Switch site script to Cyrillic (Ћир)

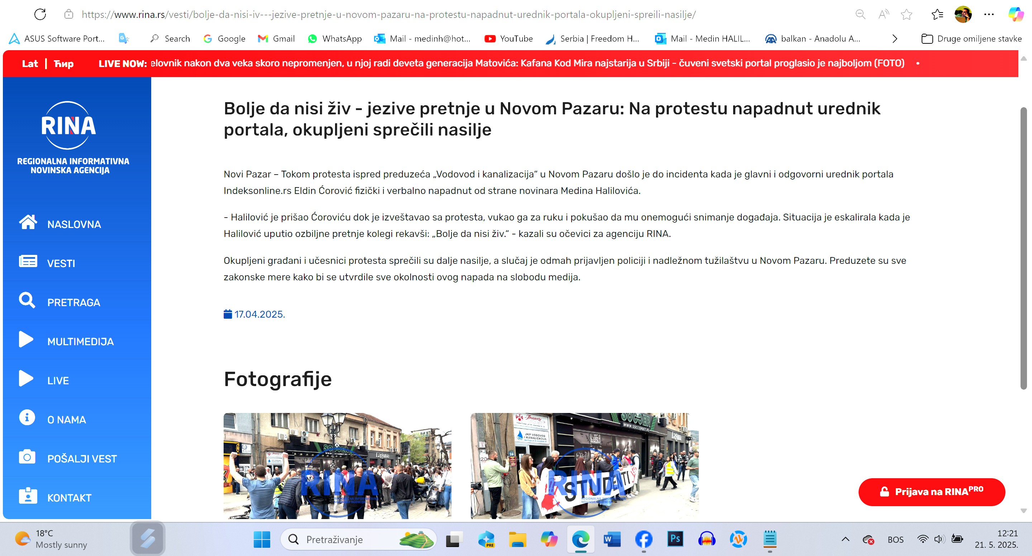point(63,64)
